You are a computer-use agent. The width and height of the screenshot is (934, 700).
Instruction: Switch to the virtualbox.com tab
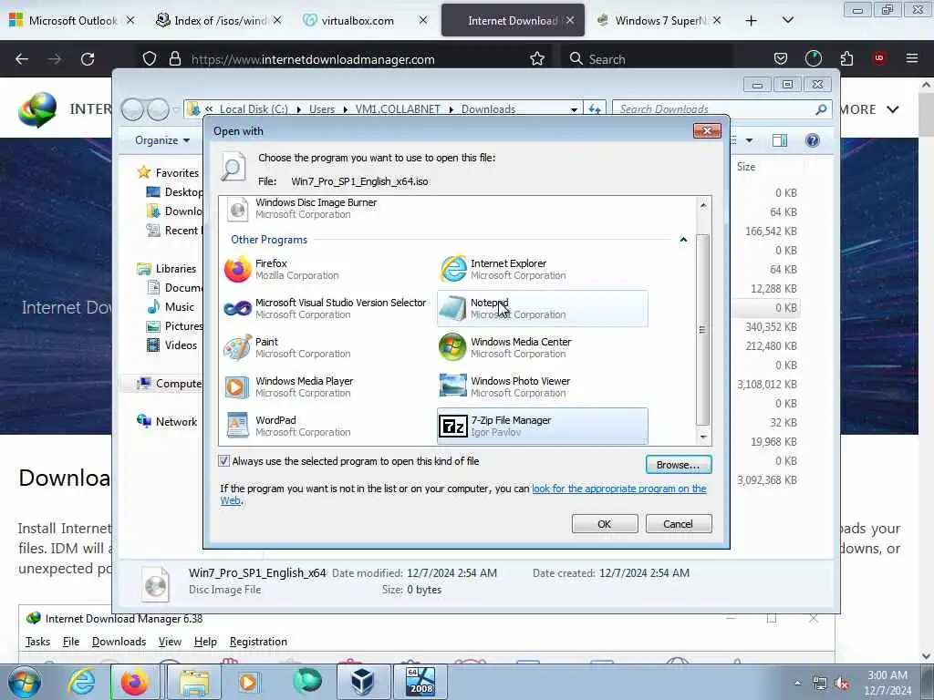[365, 21]
